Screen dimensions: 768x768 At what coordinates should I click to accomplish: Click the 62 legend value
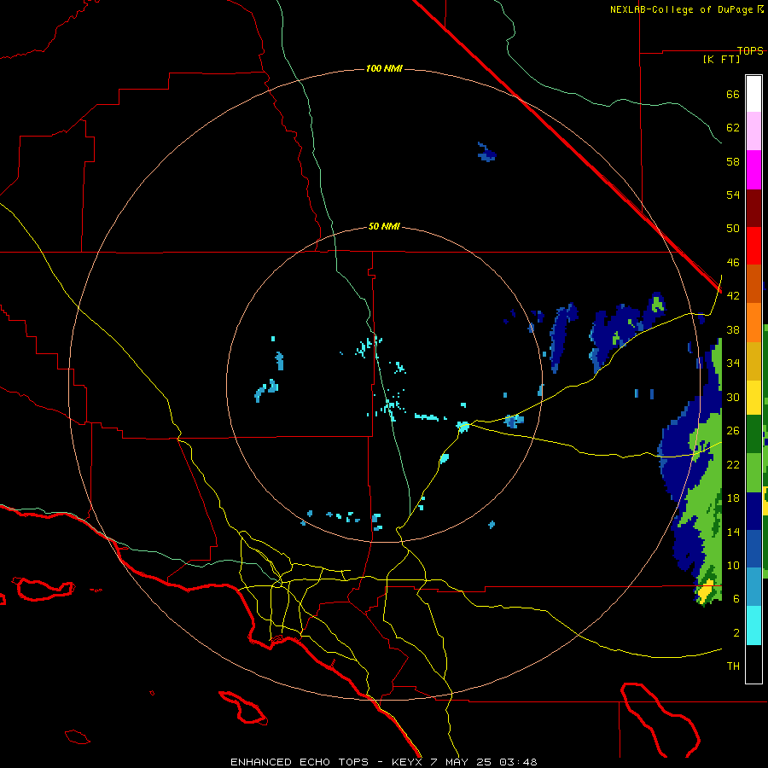tap(733, 128)
